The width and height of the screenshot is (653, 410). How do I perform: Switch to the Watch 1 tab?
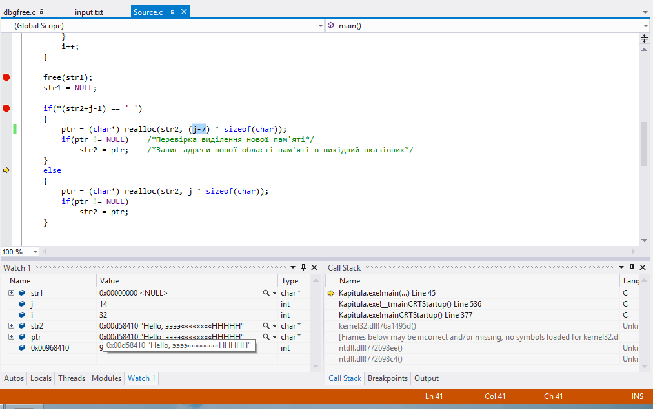click(141, 378)
